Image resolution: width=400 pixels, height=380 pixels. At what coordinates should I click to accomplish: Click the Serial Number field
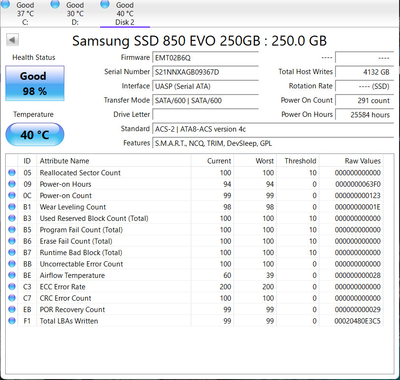(x=205, y=72)
